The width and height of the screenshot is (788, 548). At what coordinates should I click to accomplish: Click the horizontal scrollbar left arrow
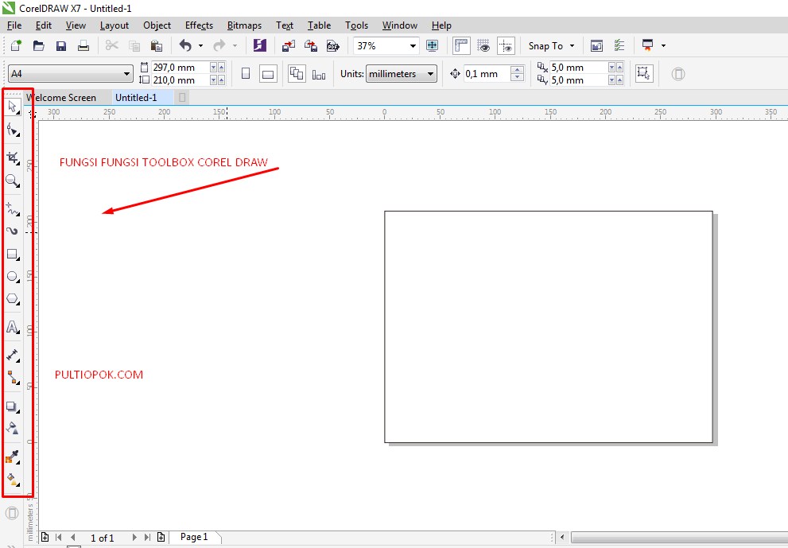coord(562,538)
